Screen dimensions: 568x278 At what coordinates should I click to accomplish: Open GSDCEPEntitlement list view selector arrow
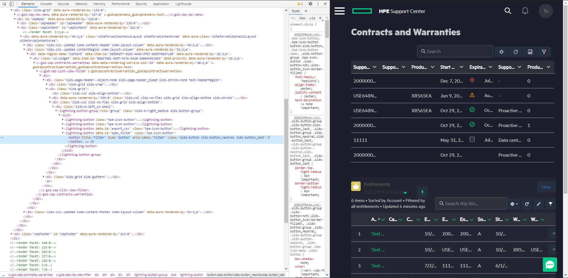click(x=405, y=193)
